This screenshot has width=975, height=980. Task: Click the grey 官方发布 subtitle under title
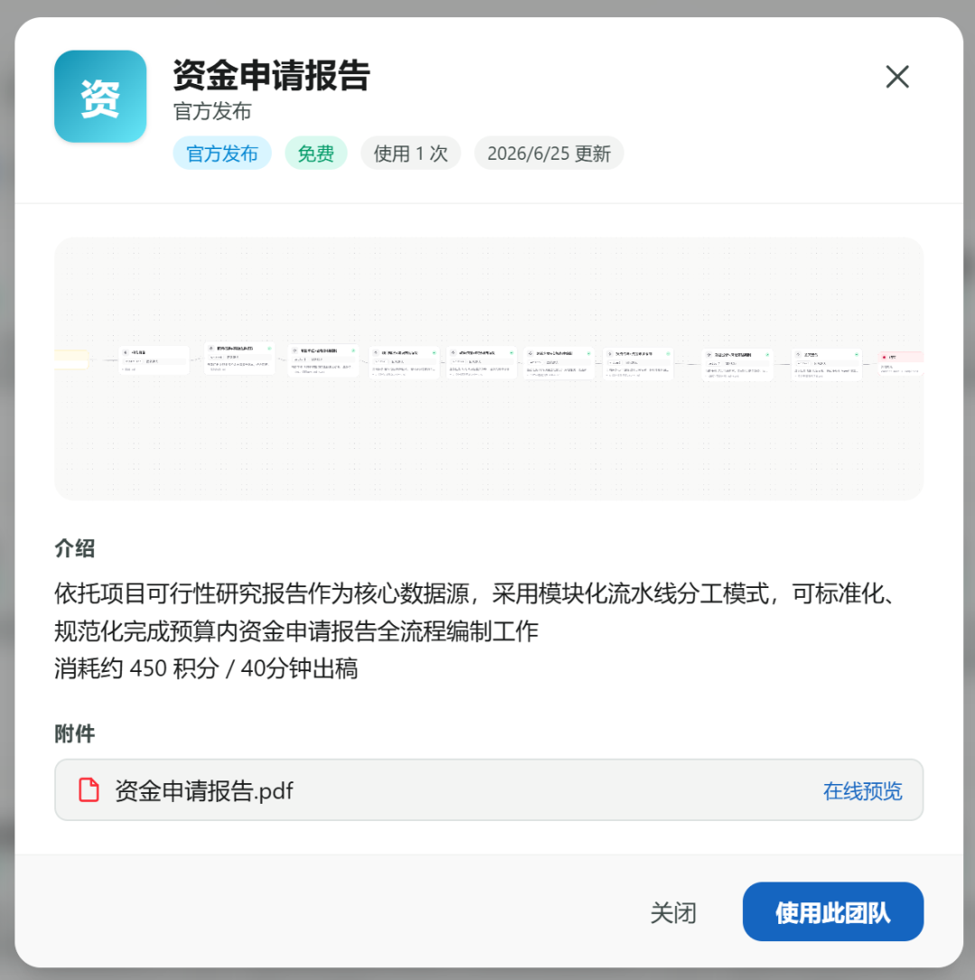(212, 111)
